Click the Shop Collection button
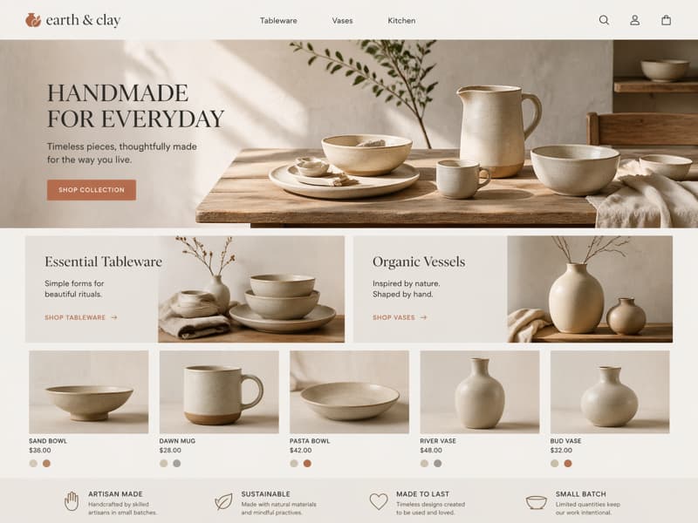The width and height of the screenshot is (698, 523). point(92,190)
